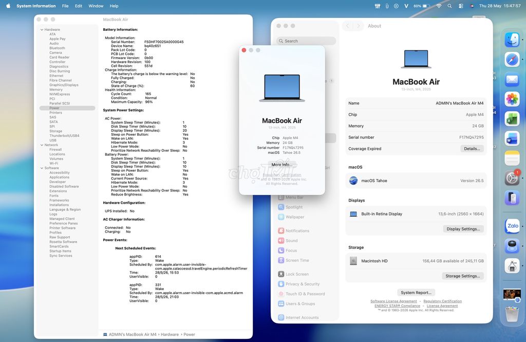Click More Info button in About dialog

tap(282, 165)
